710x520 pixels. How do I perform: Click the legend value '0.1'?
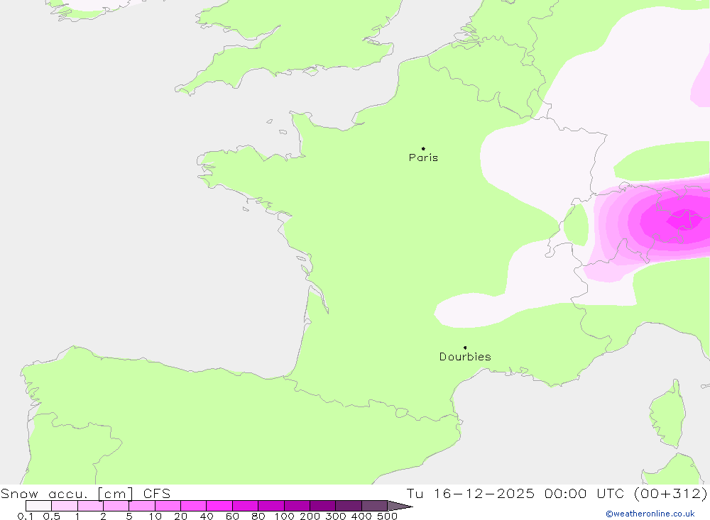coord(26,516)
